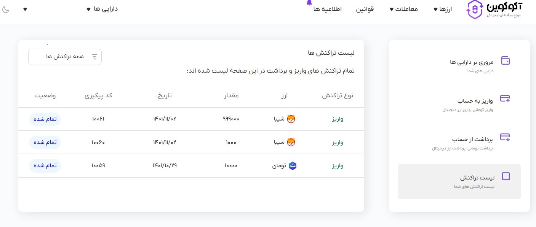Click the wallet icon for assets overview
536x227 pixels.
point(506,61)
